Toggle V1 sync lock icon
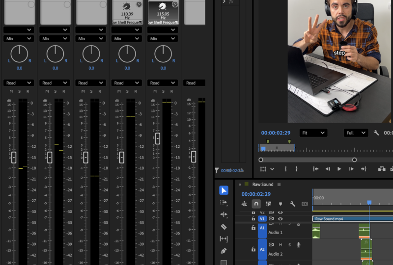393x265 pixels. click(272, 219)
